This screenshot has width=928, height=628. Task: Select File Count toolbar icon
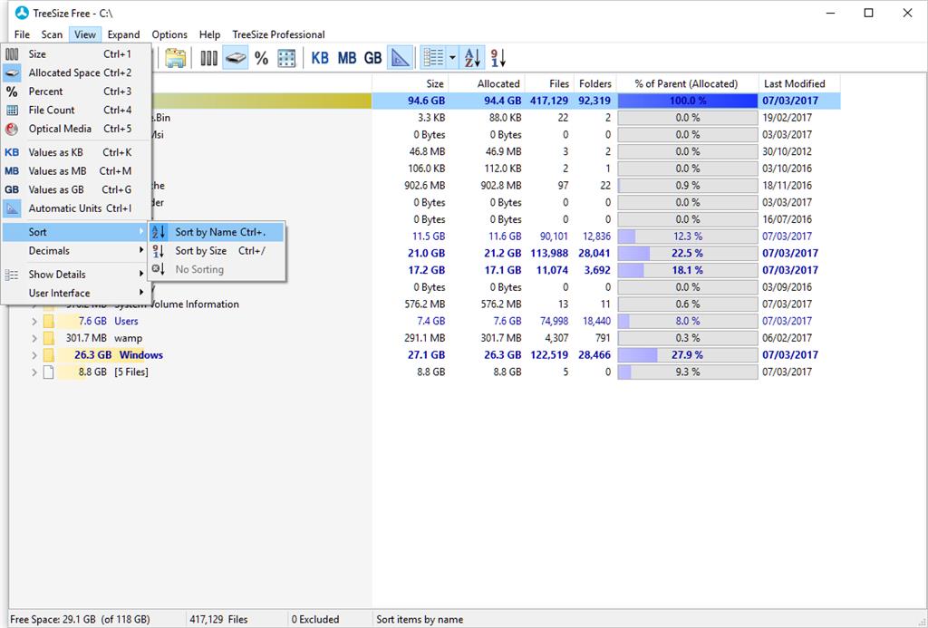pos(286,58)
